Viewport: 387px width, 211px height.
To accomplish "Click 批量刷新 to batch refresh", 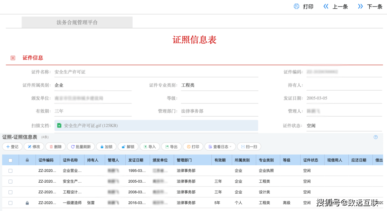I will click(x=81, y=147).
